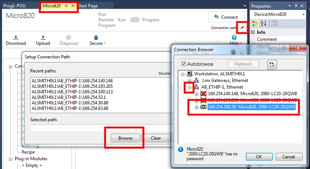Image resolution: width=310 pixels, height=169 pixels.
Task: Close the Properties panel
Action: (302, 6)
